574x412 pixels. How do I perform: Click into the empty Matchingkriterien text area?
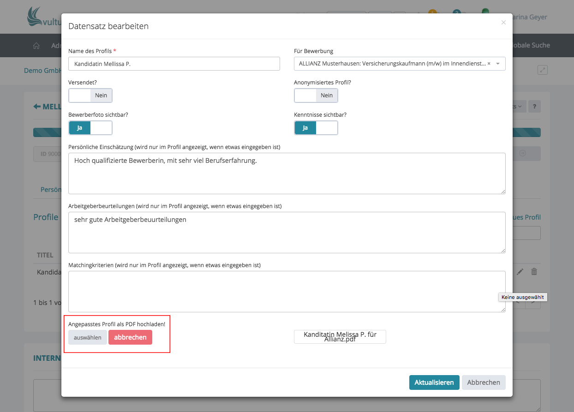pyautogui.click(x=287, y=291)
